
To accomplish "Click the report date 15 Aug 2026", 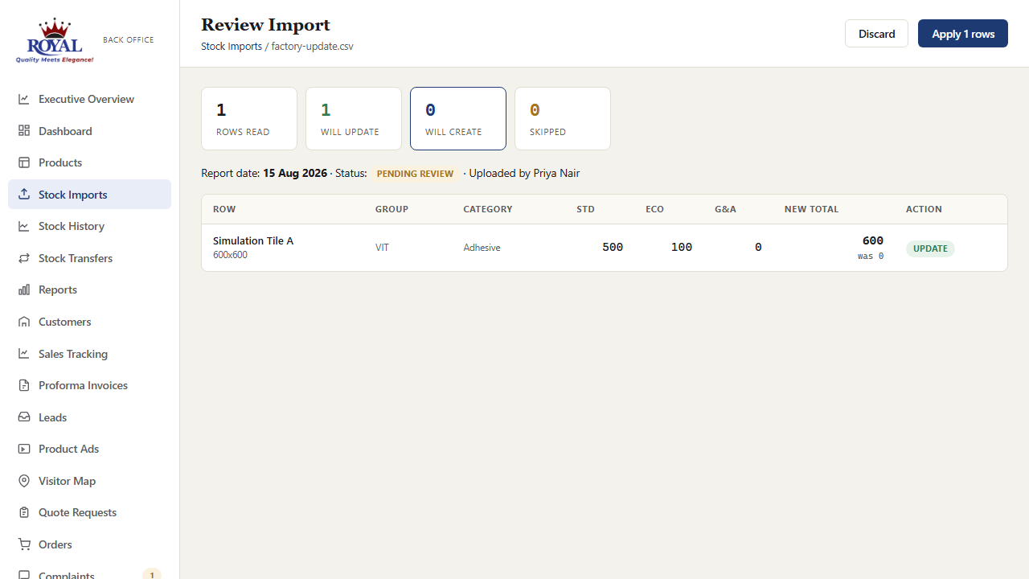I will click(295, 173).
